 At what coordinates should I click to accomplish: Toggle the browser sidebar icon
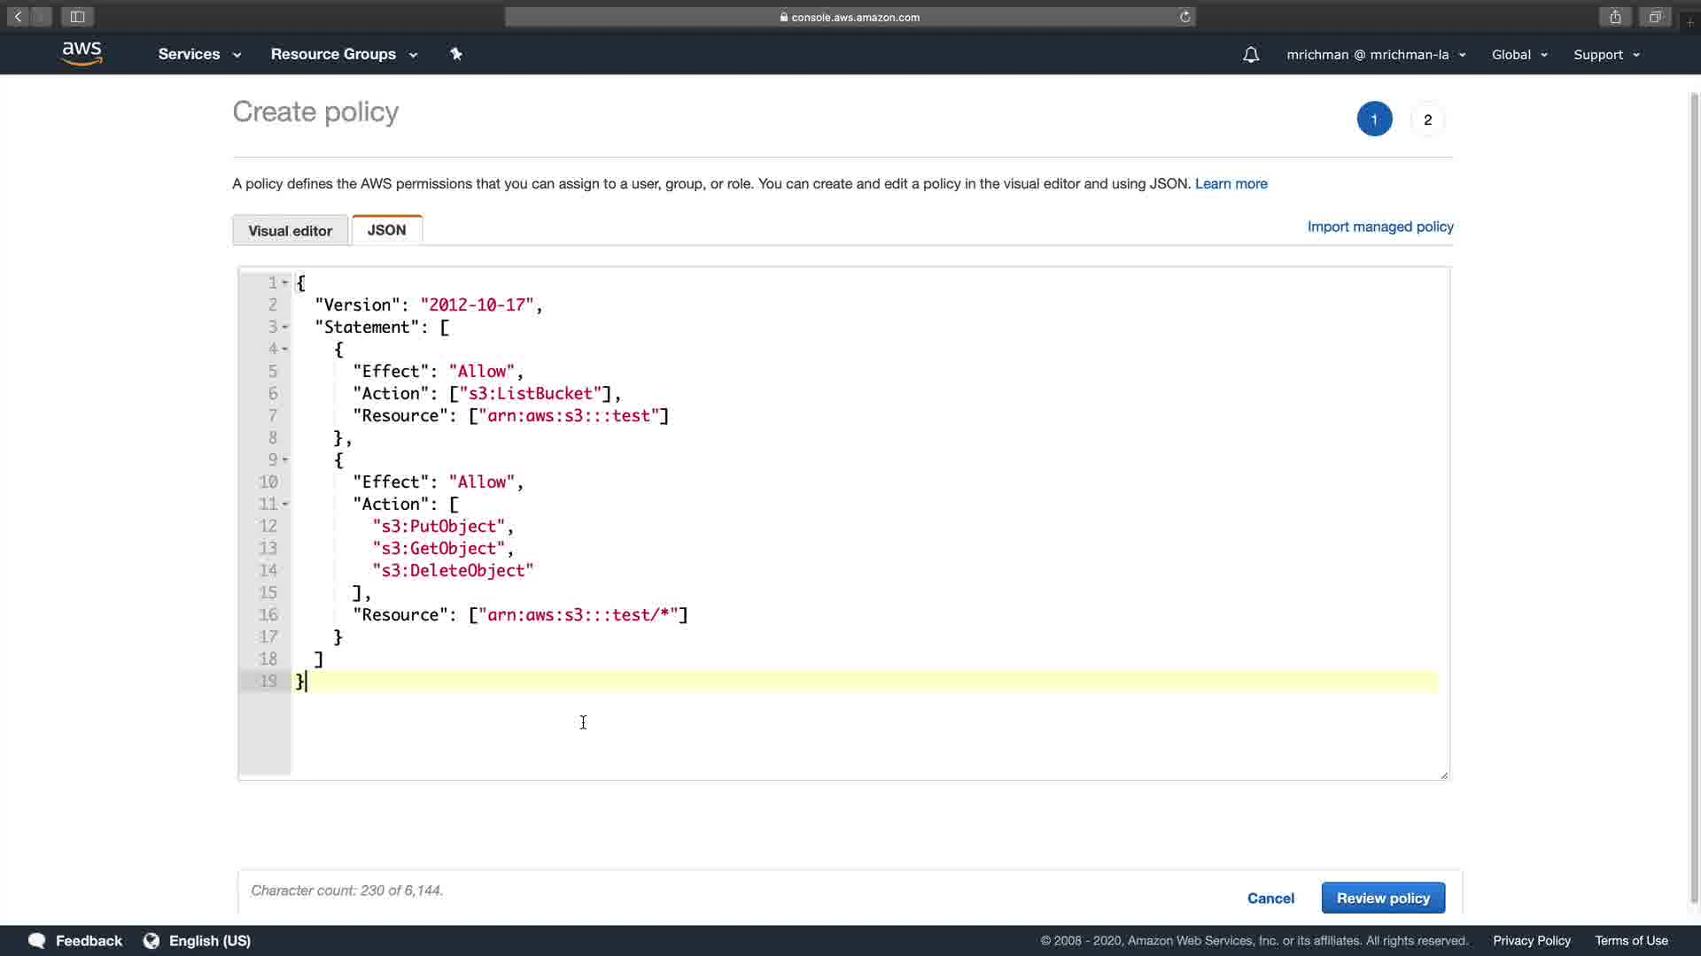click(77, 17)
